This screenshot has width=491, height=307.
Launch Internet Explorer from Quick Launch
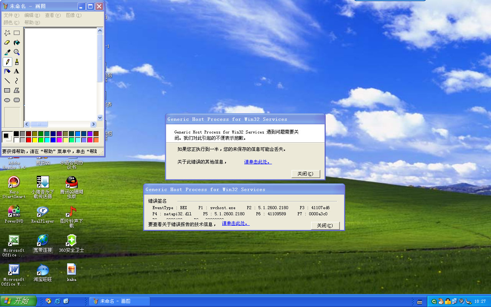57,301
